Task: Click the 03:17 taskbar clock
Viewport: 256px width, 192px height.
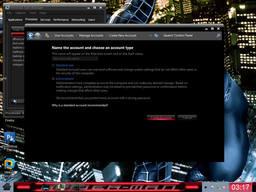Action: pyautogui.click(x=240, y=187)
